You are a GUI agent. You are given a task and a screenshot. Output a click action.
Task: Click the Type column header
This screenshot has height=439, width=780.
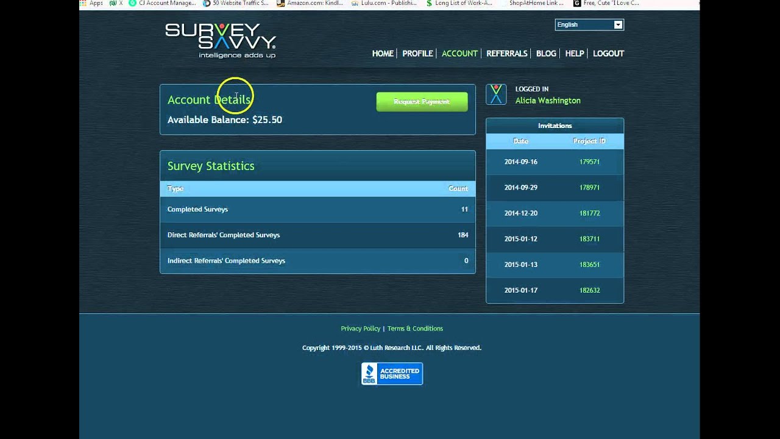[x=175, y=188]
